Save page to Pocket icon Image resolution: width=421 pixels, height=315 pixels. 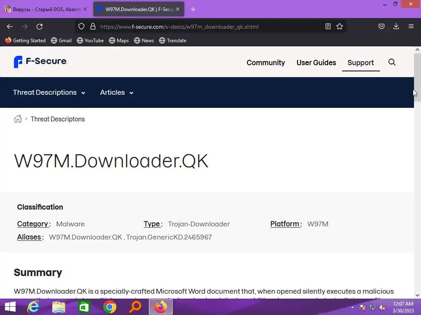(382, 27)
